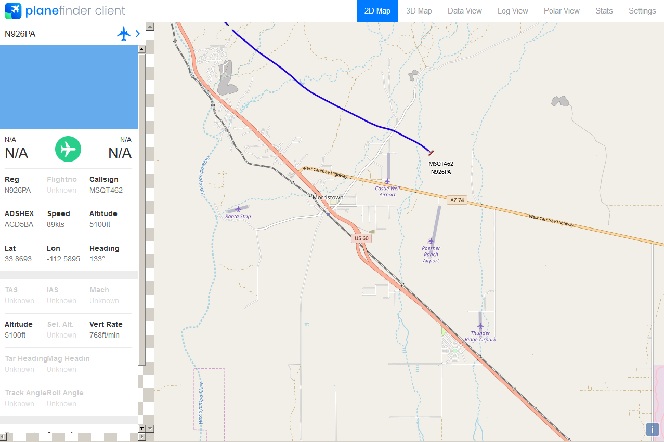Click the registration value N926PA under Reg
This screenshot has height=442, width=664.
(18, 190)
